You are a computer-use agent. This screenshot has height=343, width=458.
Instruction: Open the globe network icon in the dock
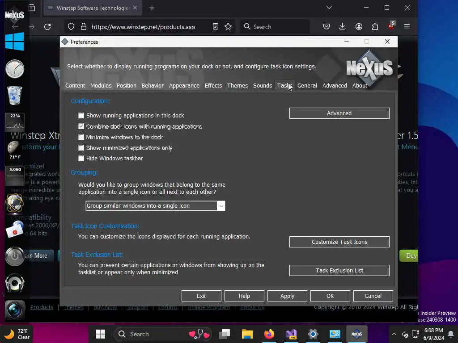coord(15,203)
